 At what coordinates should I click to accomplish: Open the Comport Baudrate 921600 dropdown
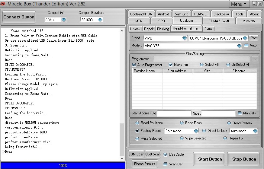100,20
